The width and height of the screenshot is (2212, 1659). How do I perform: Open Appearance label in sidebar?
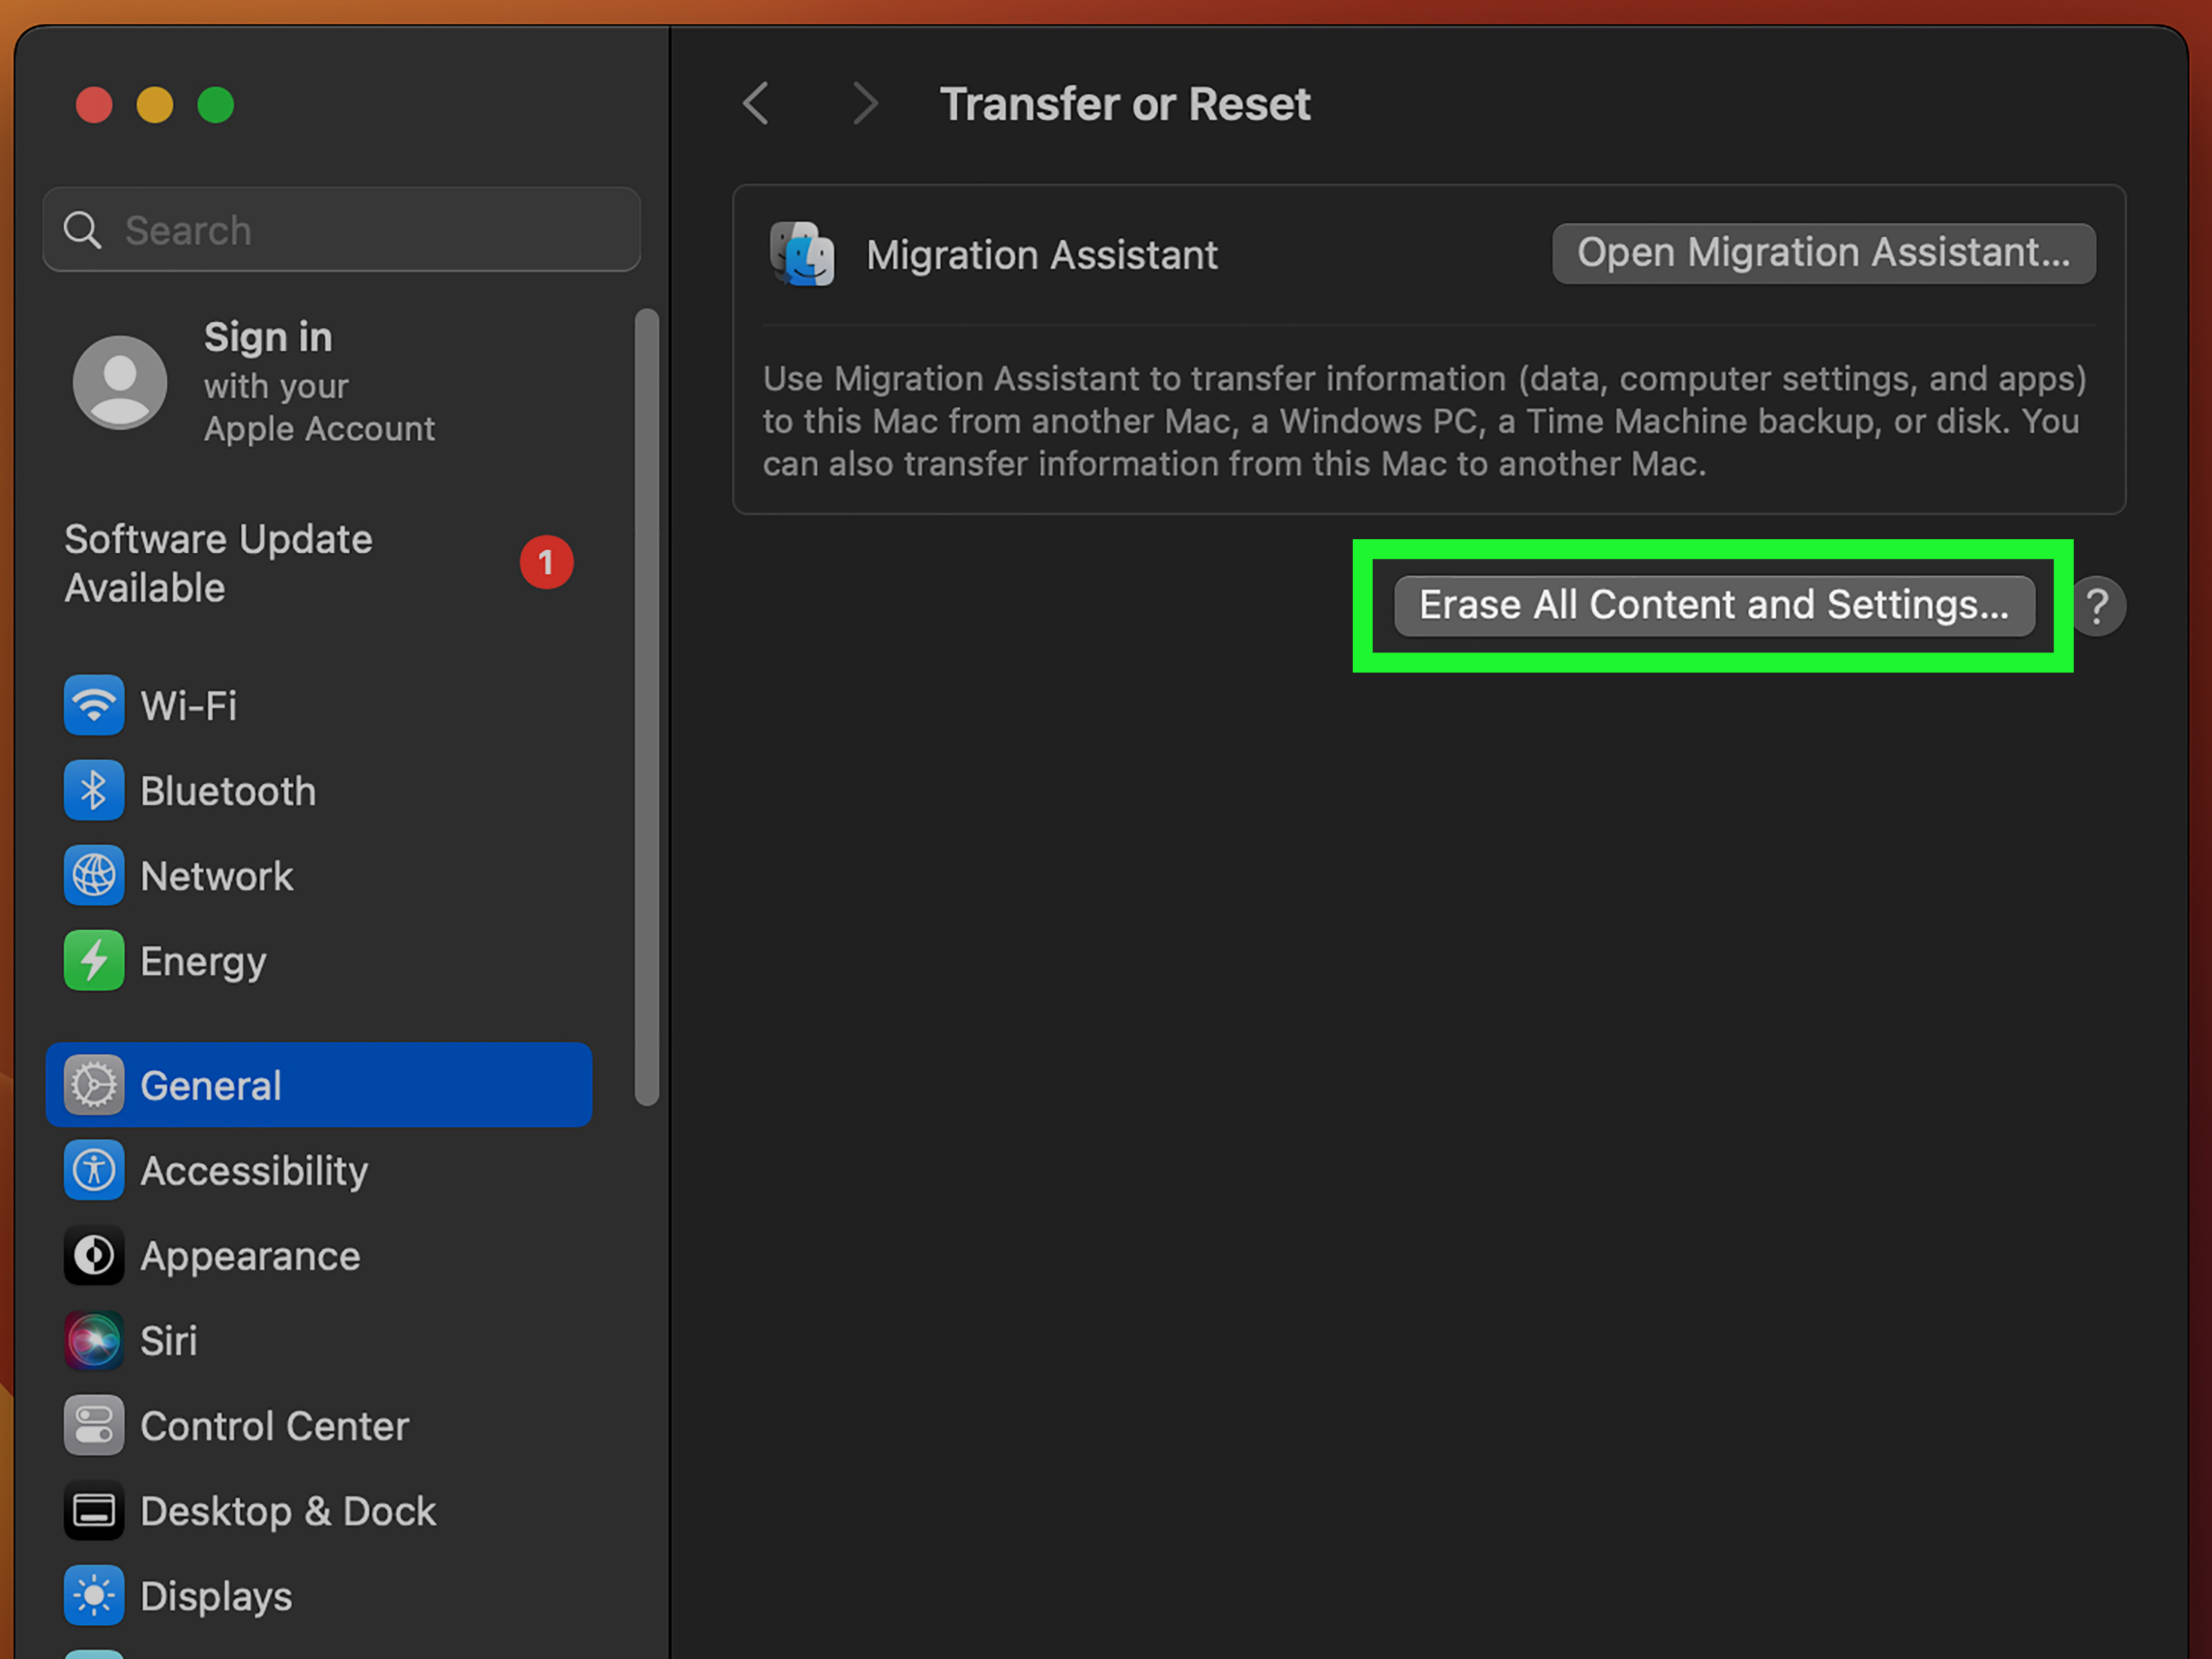[250, 1257]
